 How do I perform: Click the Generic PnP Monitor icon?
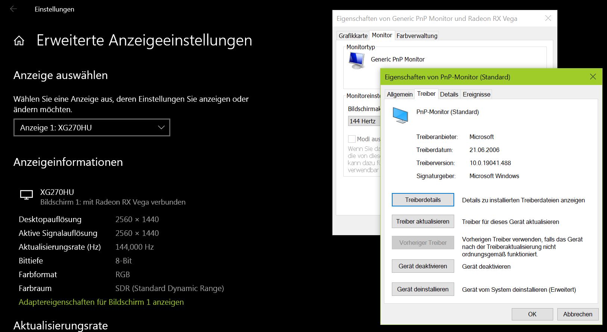[356, 60]
